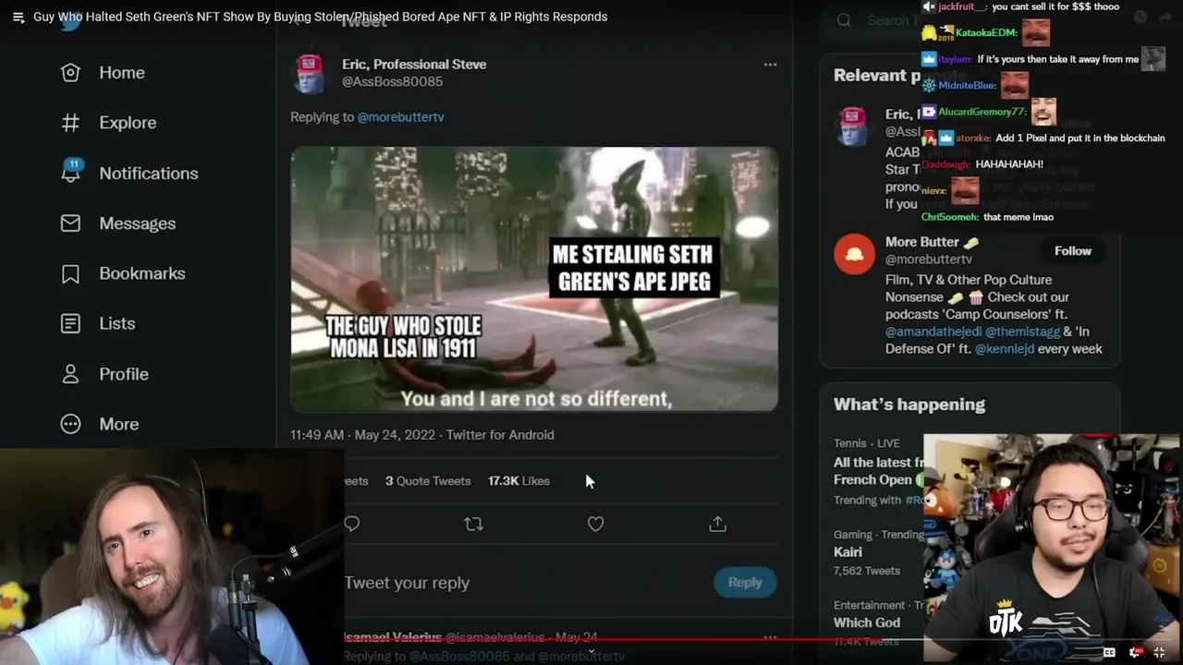
Task: Click the Twitter for Android source label
Action: click(x=500, y=435)
